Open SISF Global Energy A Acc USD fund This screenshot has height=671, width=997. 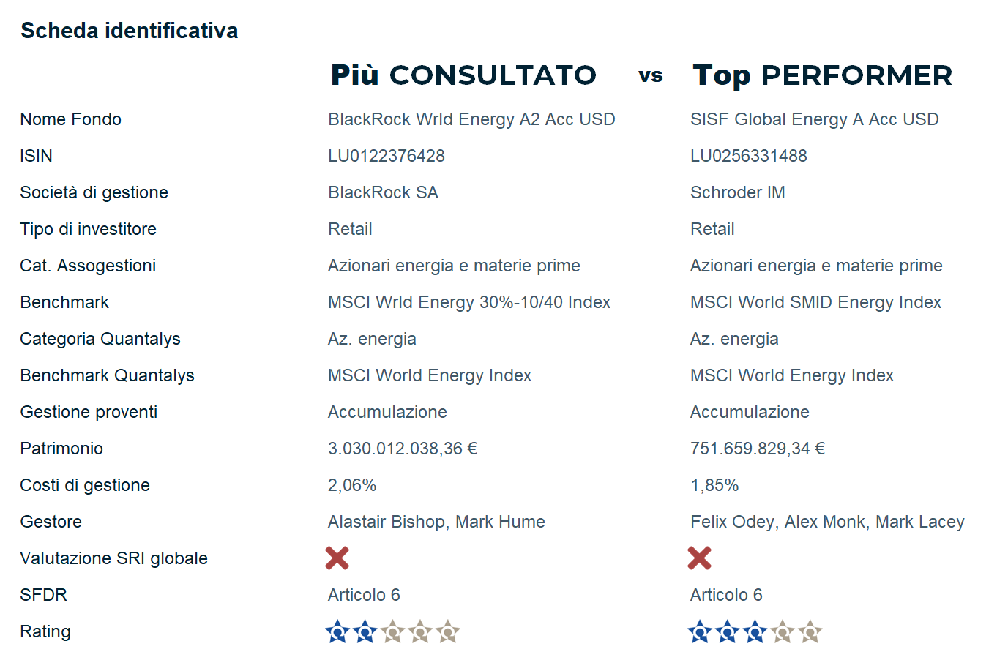[814, 119]
